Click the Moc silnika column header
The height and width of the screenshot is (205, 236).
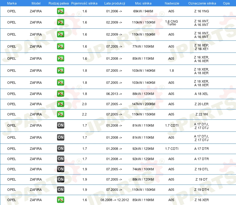point(143,3)
